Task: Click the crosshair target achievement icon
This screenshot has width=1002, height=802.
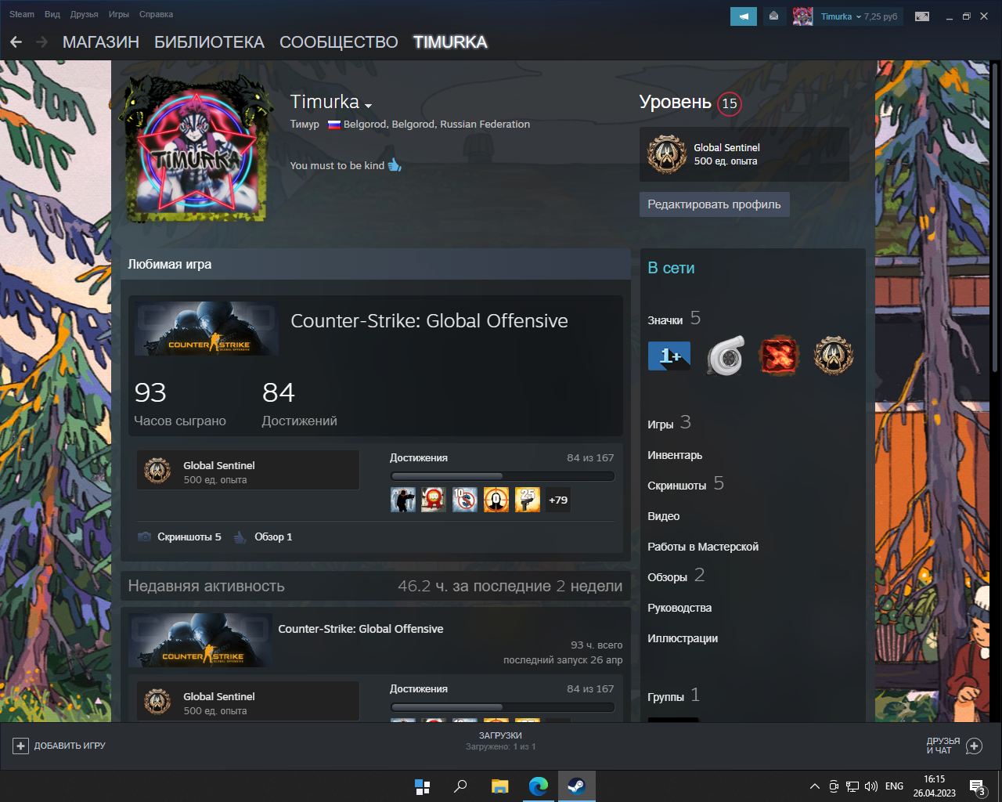Action: [x=496, y=500]
